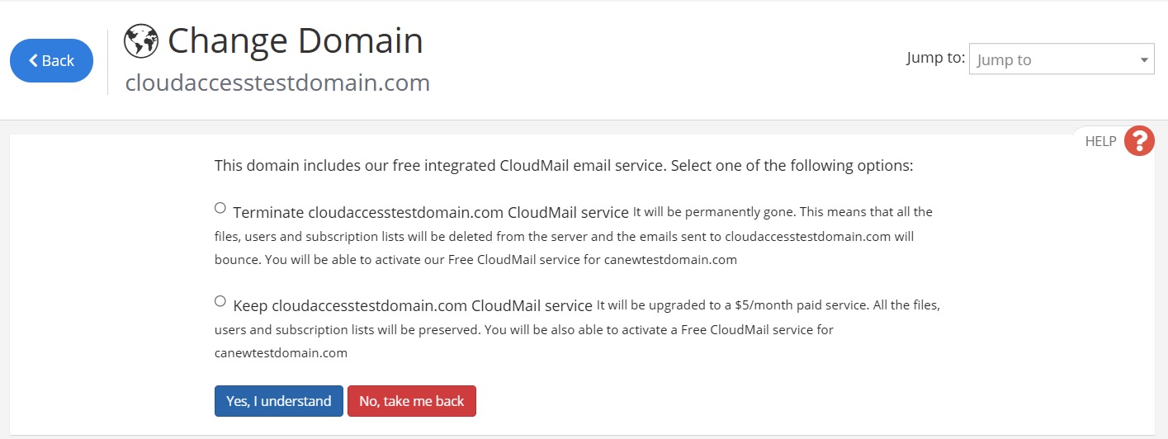The height and width of the screenshot is (439, 1168).
Task: Click the 'Terminate cloudaccesstestdomain.com CloudMail service' label
Action: coord(431,212)
